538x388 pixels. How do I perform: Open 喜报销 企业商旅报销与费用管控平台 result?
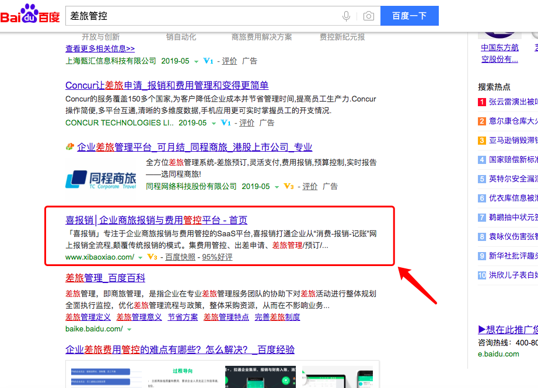[x=156, y=220]
